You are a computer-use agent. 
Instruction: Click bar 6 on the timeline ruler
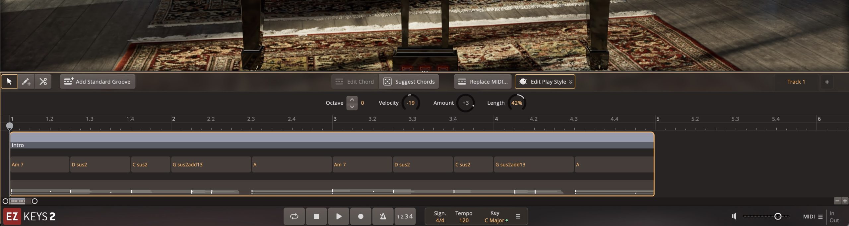click(x=819, y=119)
